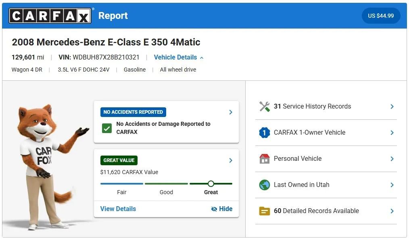409x240 pixels.
Task: Open the Service History Records chevron
Action: 392,107
